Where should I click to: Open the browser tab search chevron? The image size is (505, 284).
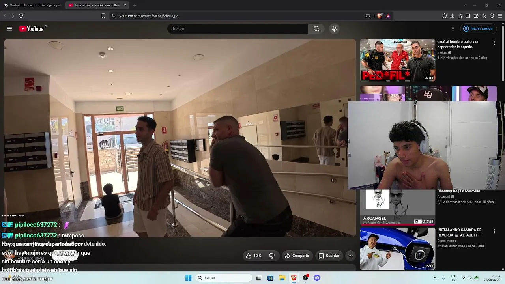(465, 5)
